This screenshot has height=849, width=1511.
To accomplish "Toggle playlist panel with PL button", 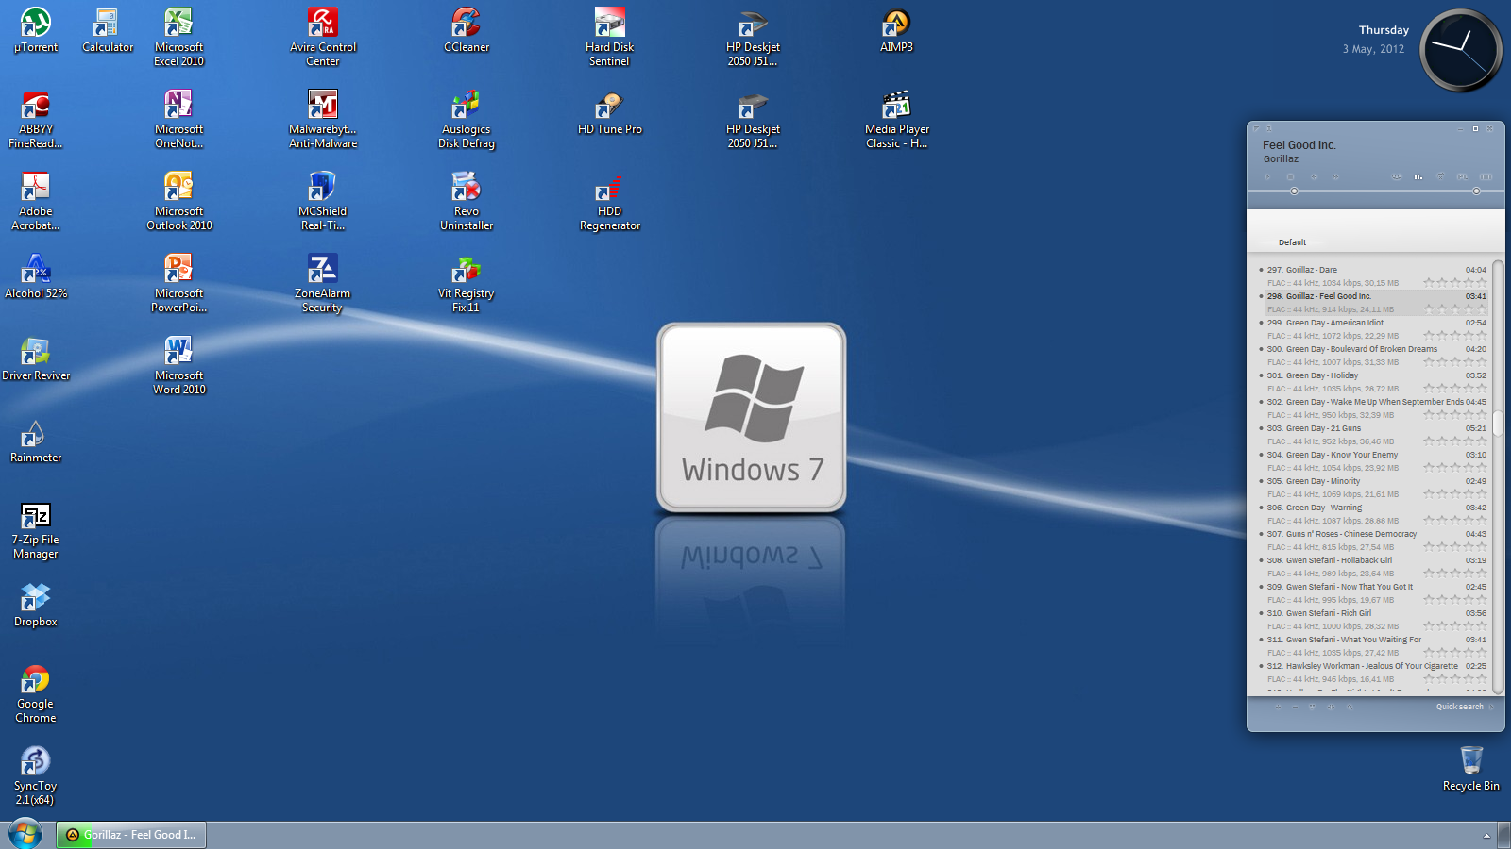I will [x=1462, y=176].
